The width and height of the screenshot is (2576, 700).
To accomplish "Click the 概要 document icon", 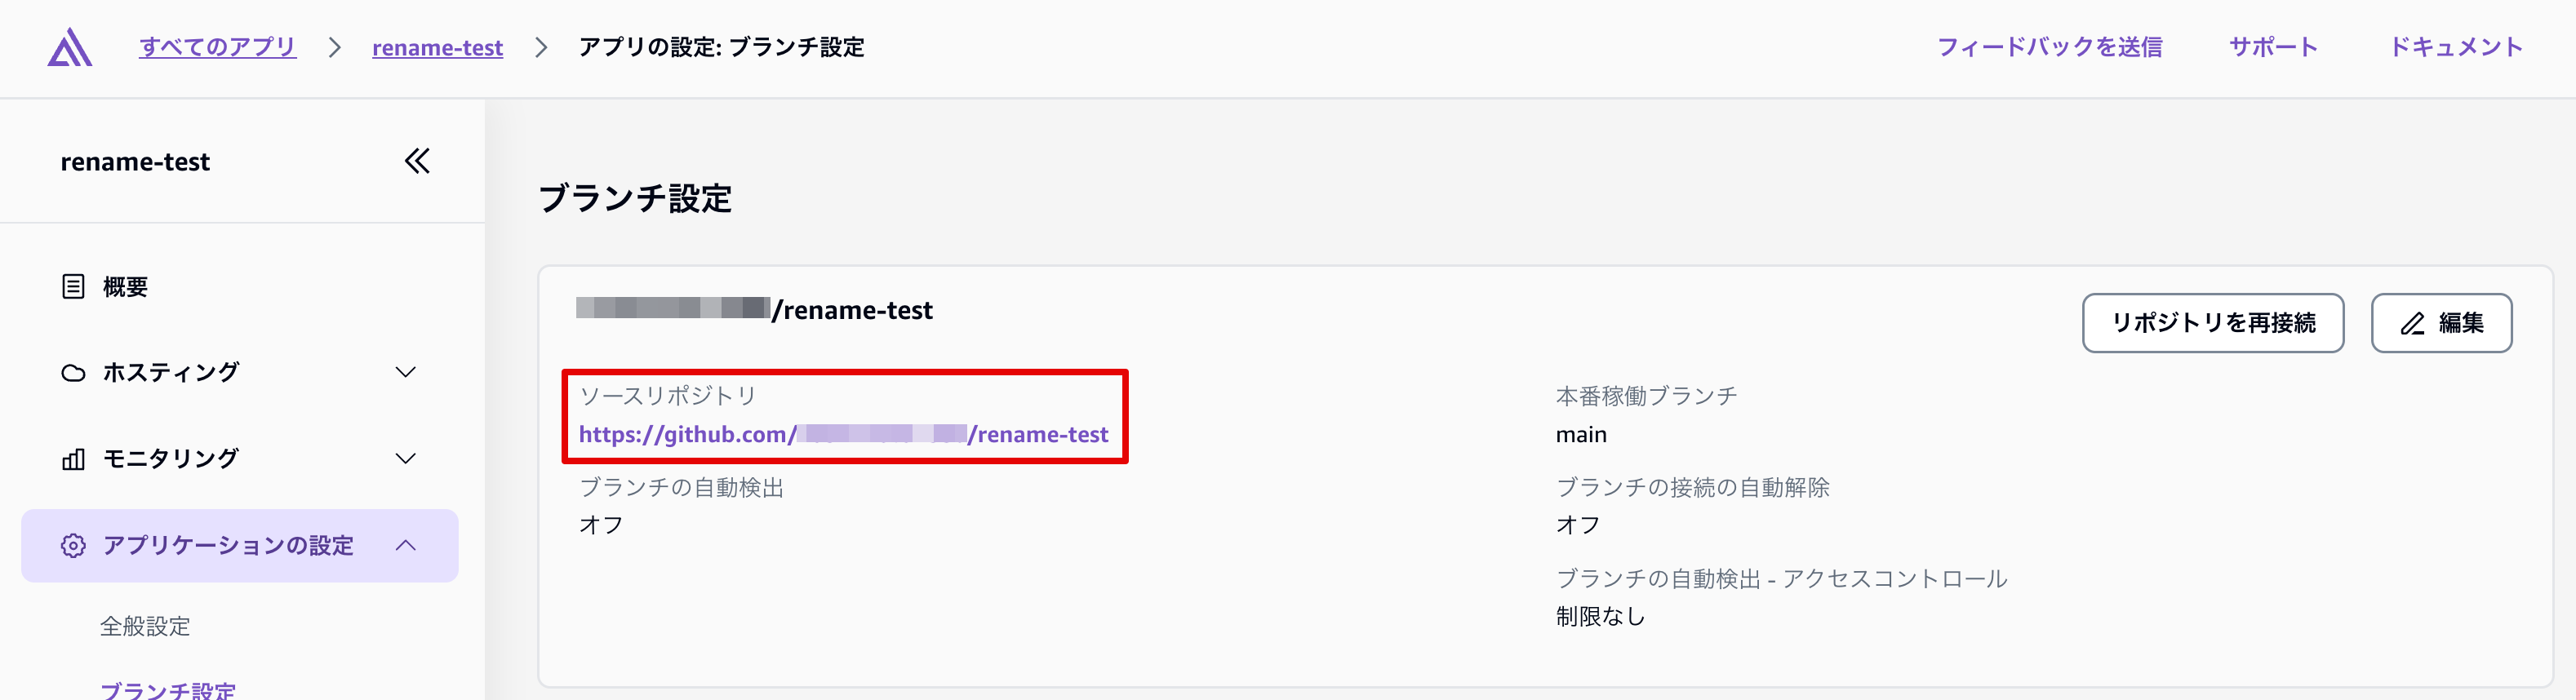I will [73, 287].
